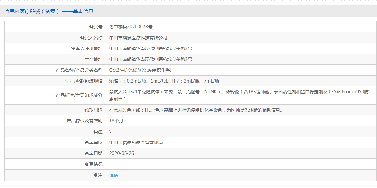Click the 产品描述/主要组成成分 label
This screenshot has height=188, width=377.
click(79, 95)
